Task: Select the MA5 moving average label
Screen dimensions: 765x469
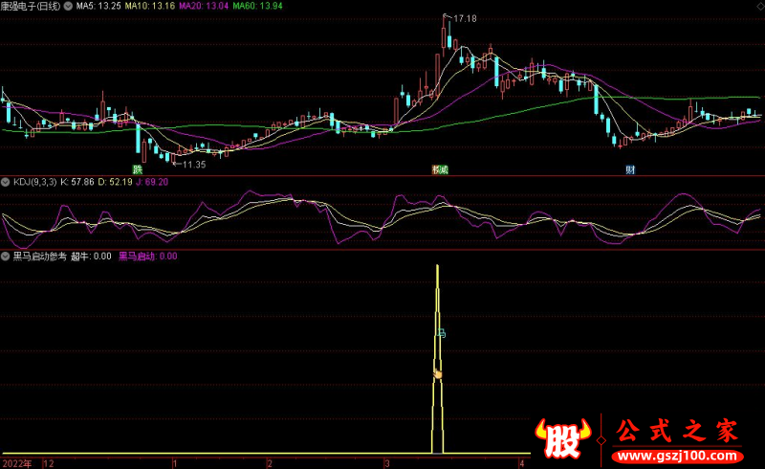Action: tap(98, 7)
